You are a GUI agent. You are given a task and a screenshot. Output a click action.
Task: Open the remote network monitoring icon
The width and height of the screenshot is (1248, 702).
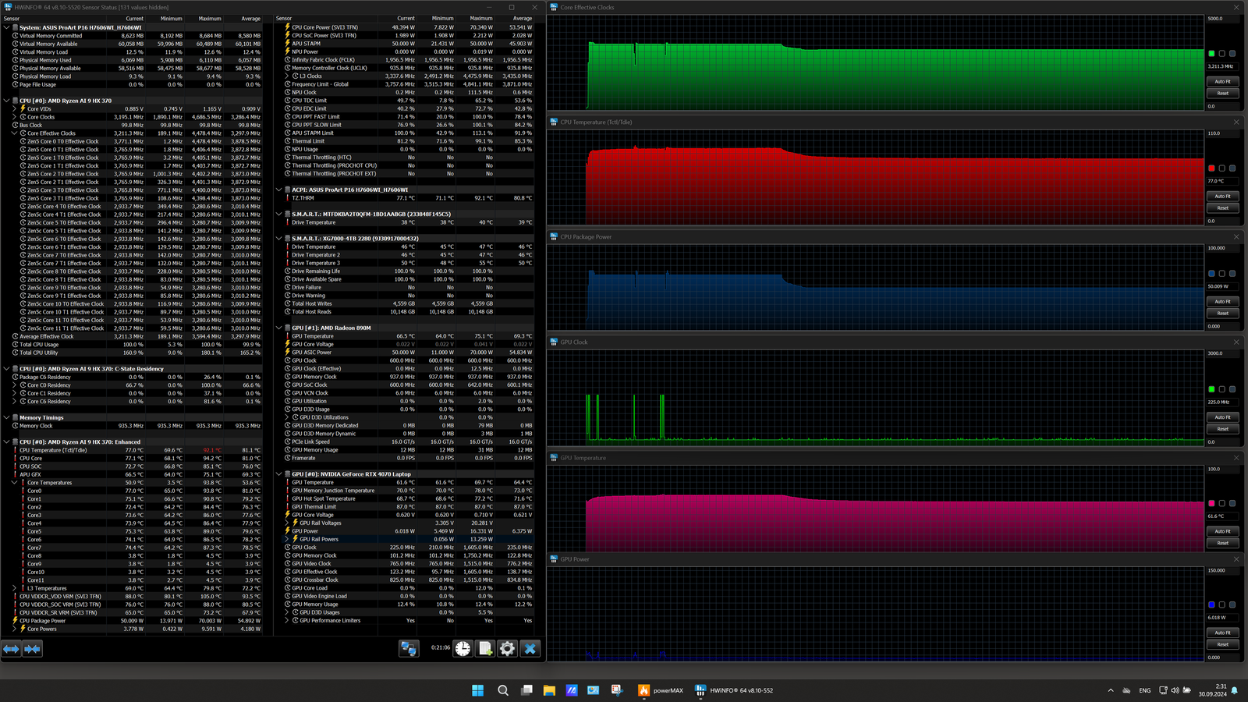click(x=409, y=648)
